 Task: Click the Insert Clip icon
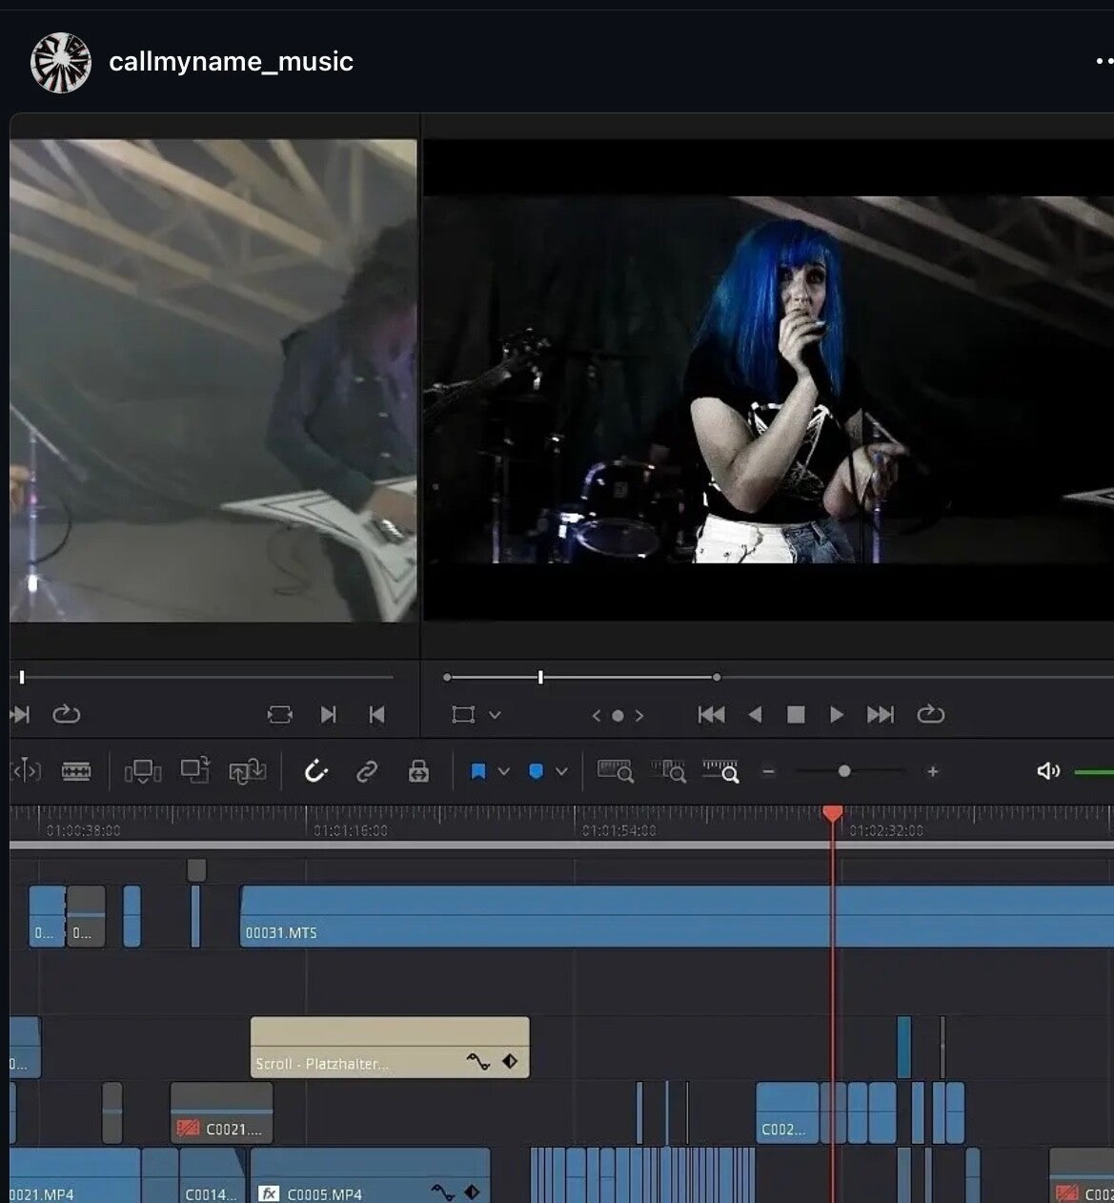point(143,771)
